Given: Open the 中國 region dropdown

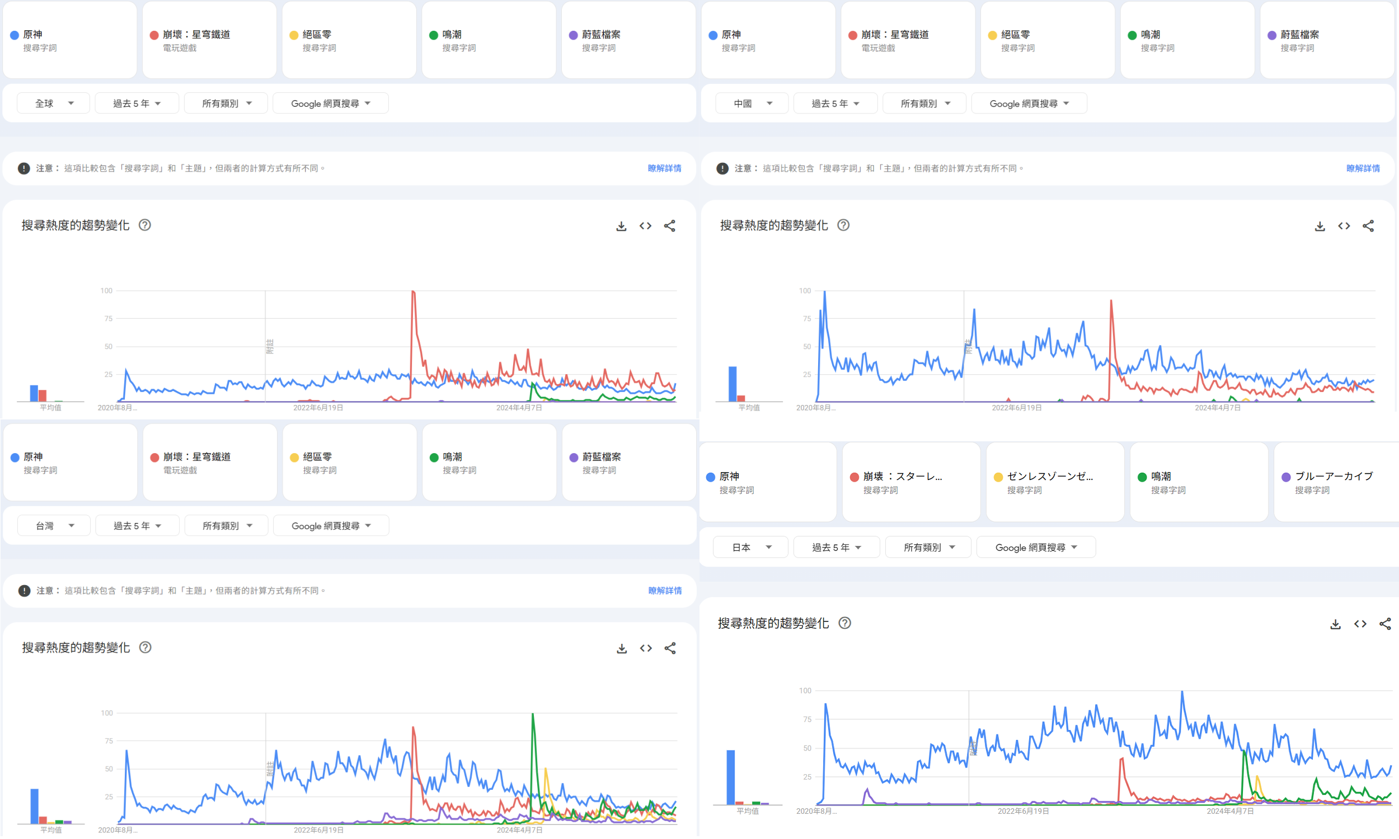Looking at the screenshot, I should 752,103.
